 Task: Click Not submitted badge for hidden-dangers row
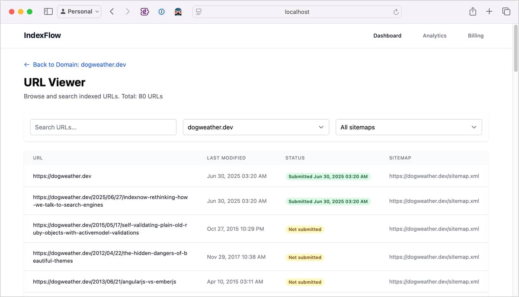coord(305,257)
